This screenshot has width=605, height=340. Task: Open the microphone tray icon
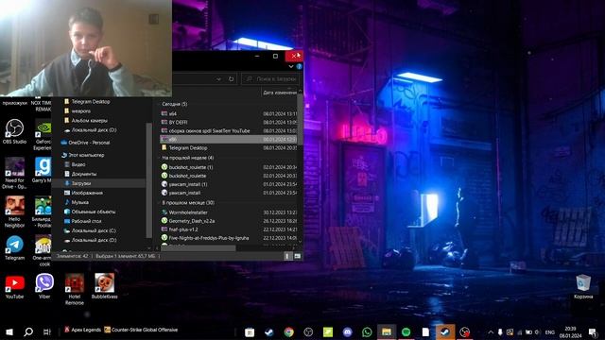(x=500, y=331)
